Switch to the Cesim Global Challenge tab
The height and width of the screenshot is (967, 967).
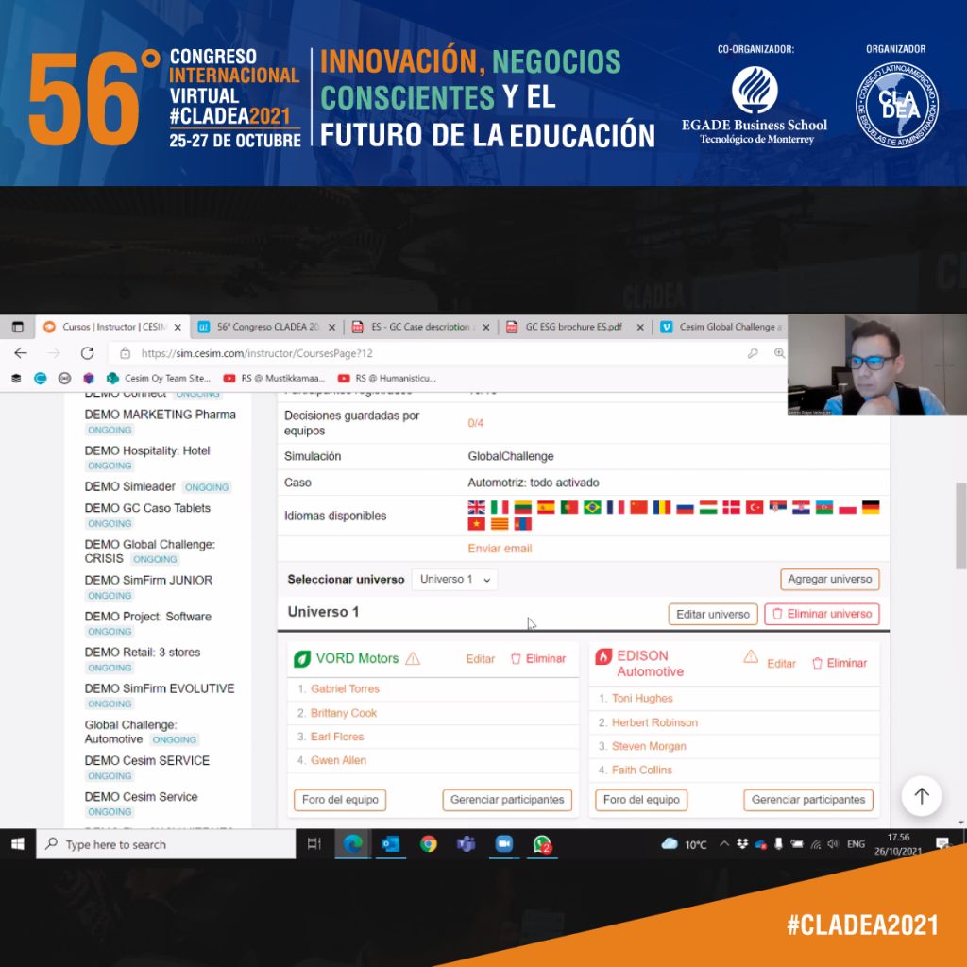(x=721, y=327)
